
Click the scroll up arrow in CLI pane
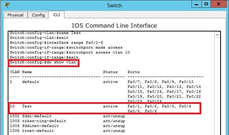(217, 35)
